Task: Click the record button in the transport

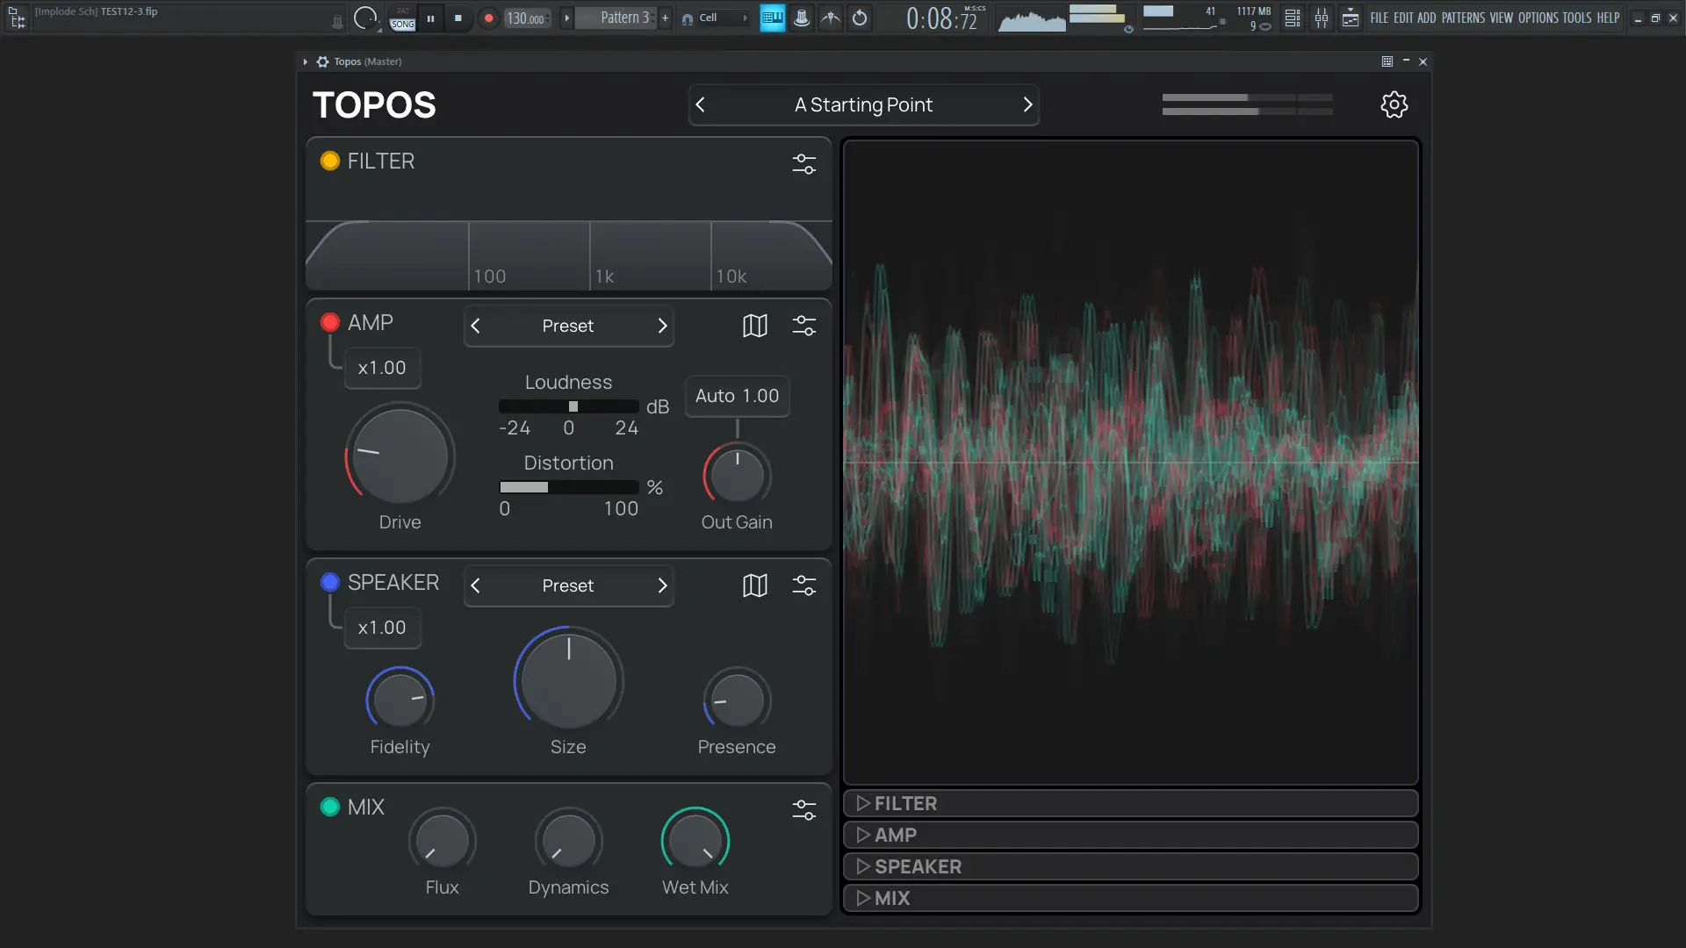Action: [x=489, y=18]
